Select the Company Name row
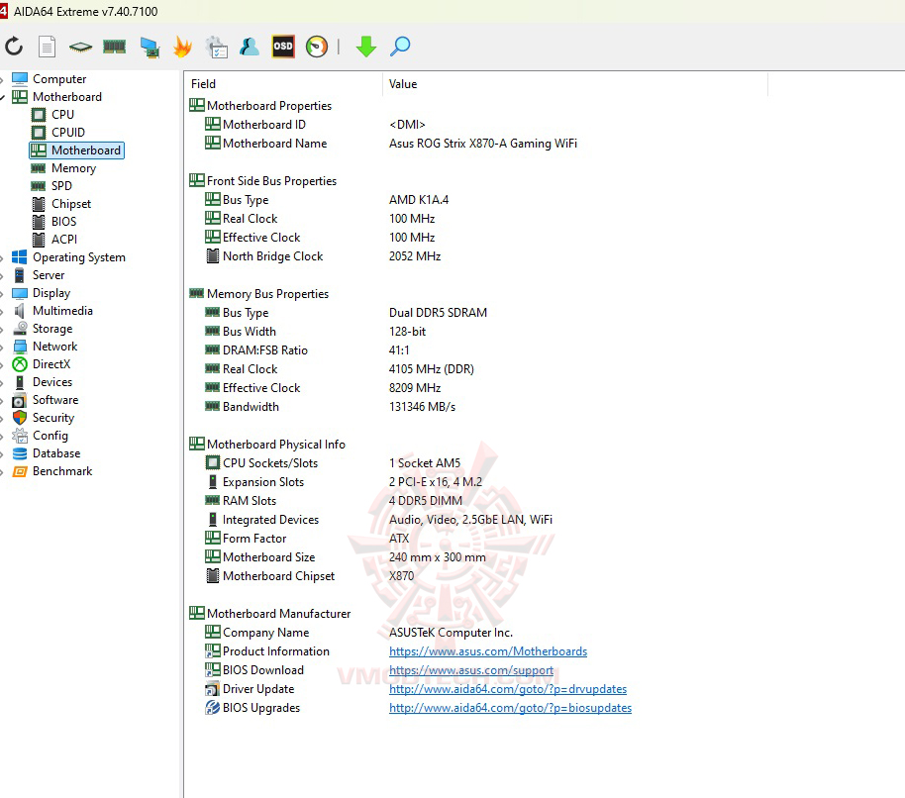Viewport: 905px width, 798px height. (x=358, y=633)
